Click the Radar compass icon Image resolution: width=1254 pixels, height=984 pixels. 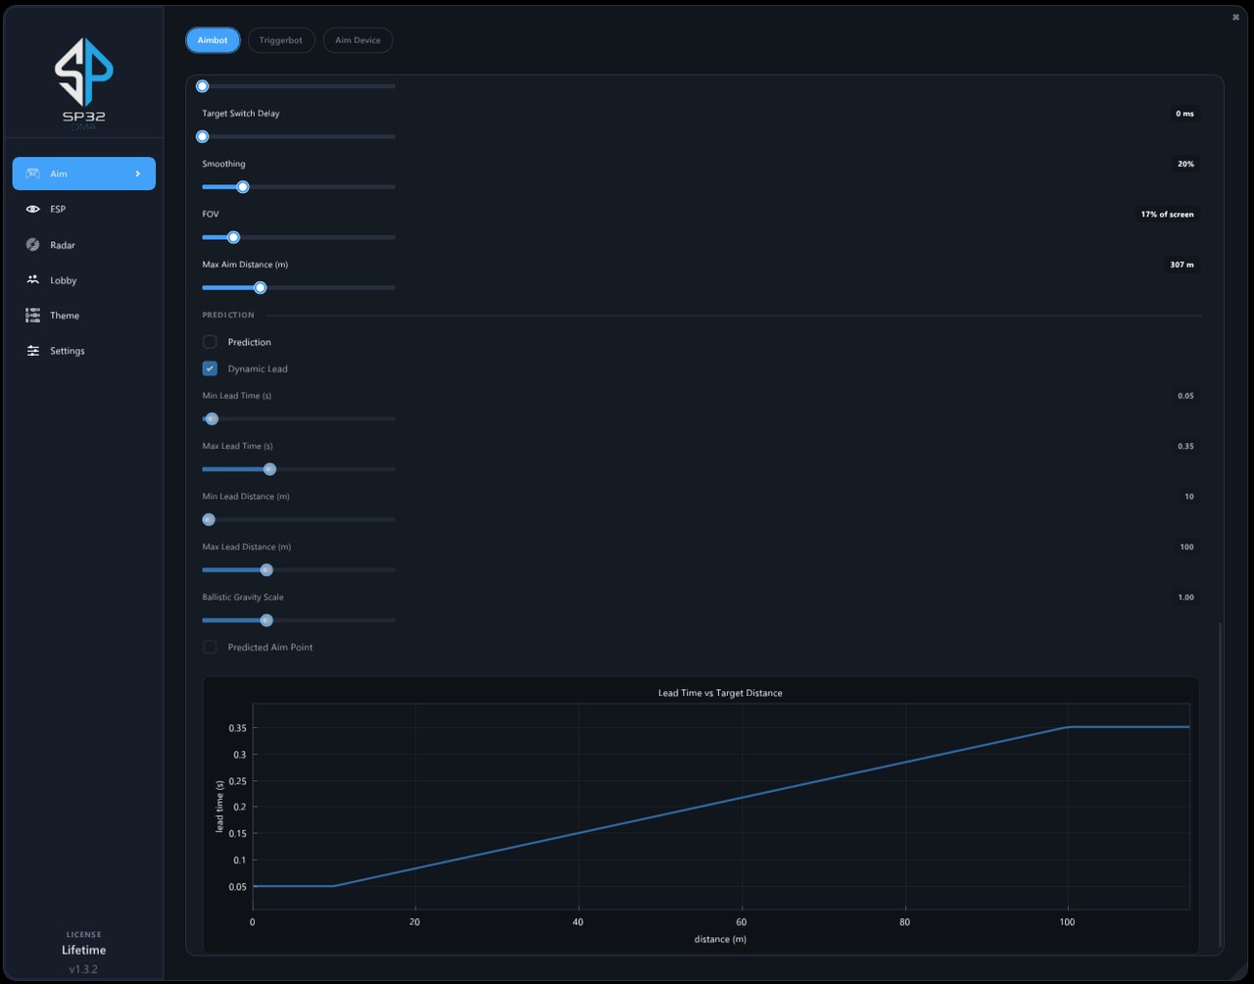[33, 245]
